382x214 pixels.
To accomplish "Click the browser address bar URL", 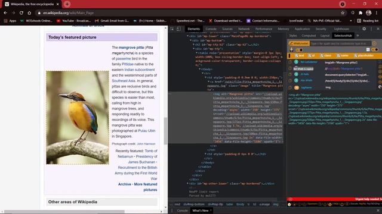I will click(68, 13).
